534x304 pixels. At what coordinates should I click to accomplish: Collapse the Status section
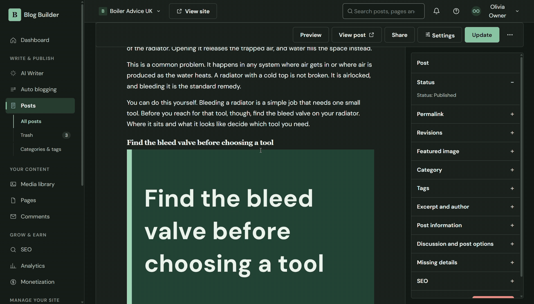(512, 82)
